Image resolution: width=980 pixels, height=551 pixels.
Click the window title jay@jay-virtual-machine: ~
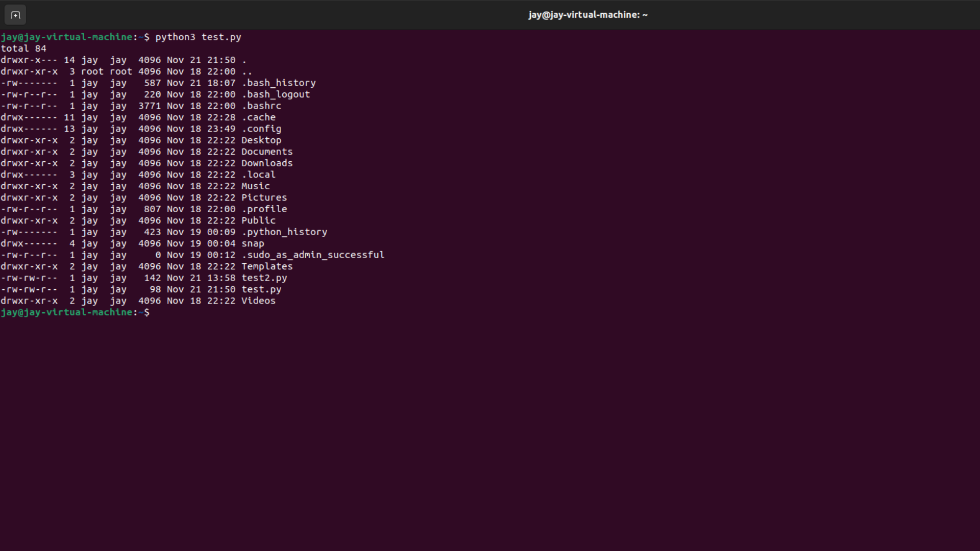coord(588,15)
